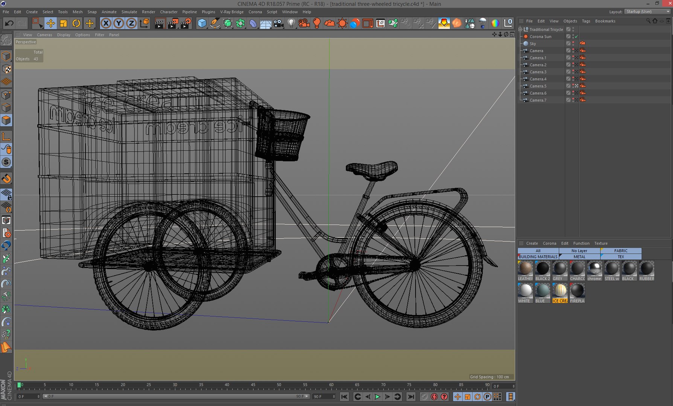Toggle the Y axis lock

119,23
